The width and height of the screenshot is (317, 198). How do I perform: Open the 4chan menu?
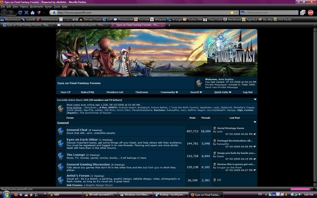click(x=48, y=7)
